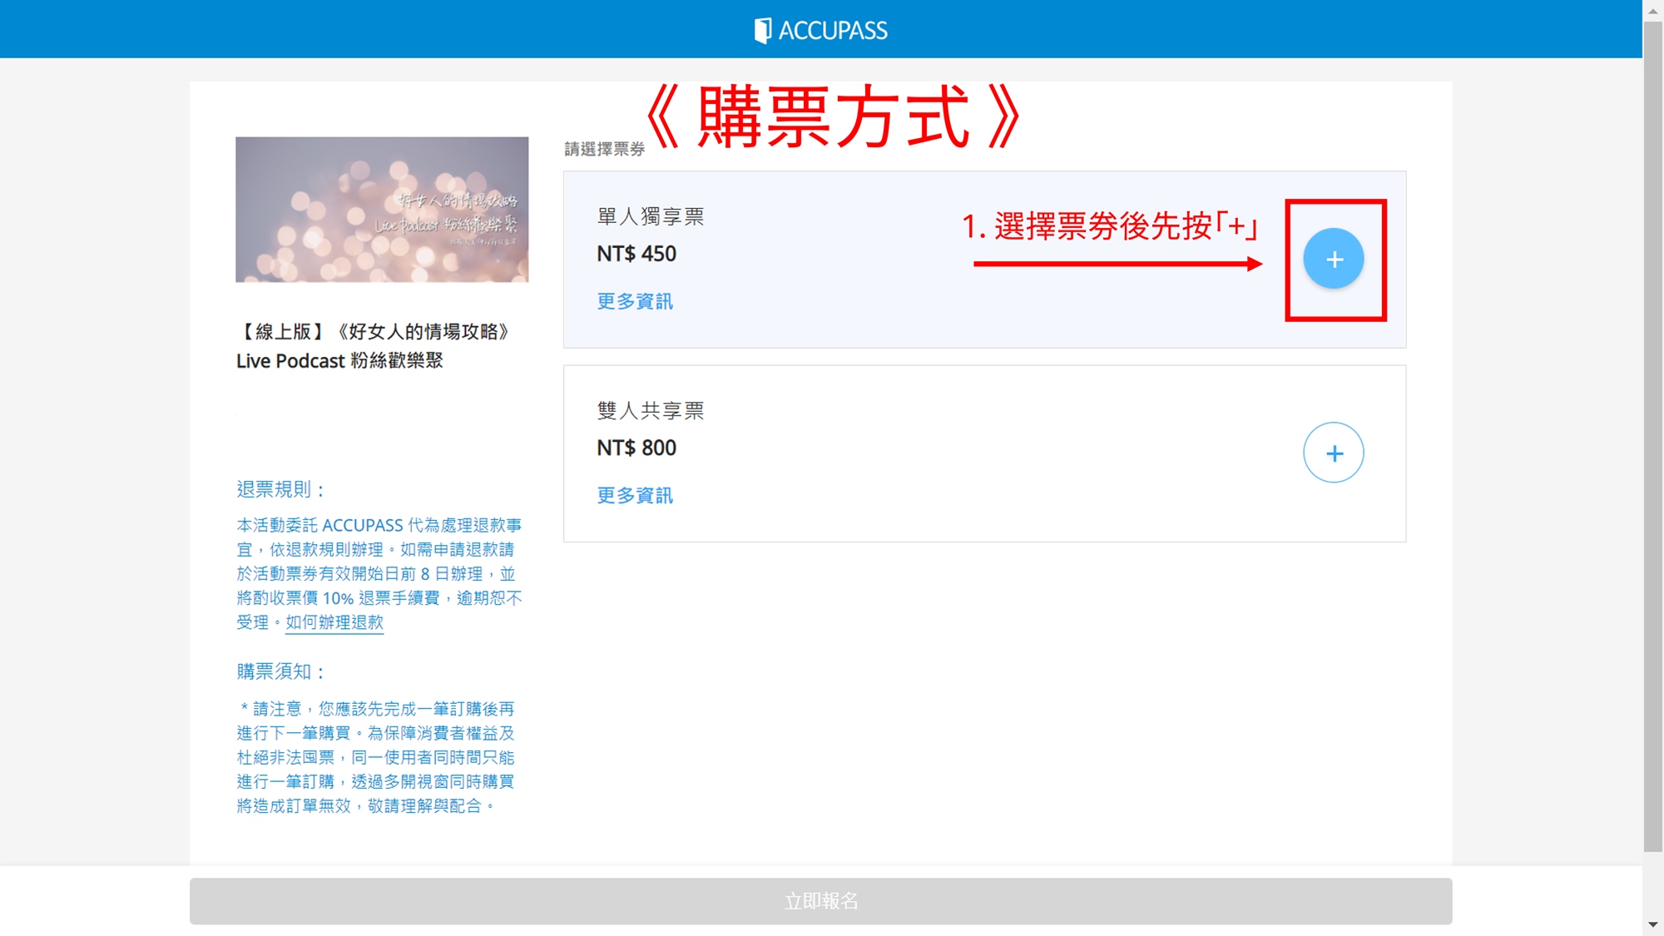
Task: Click the event banner thumbnail image
Action: coord(382,209)
